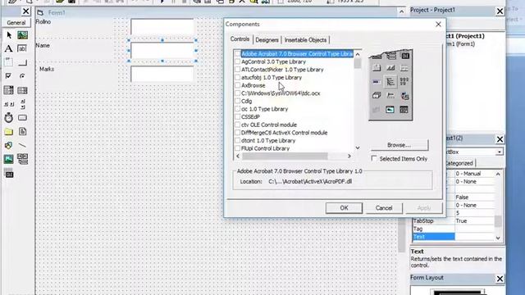This screenshot has height=295, width=525.
Task: Click components list scroll up arrow
Action: [358, 54]
